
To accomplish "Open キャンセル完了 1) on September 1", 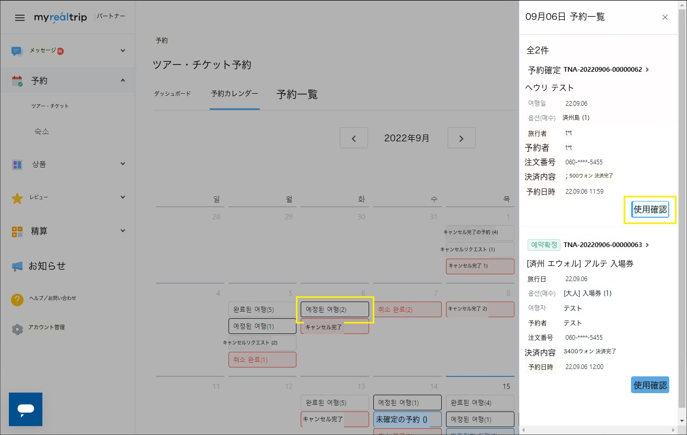I will (x=480, y=266).
